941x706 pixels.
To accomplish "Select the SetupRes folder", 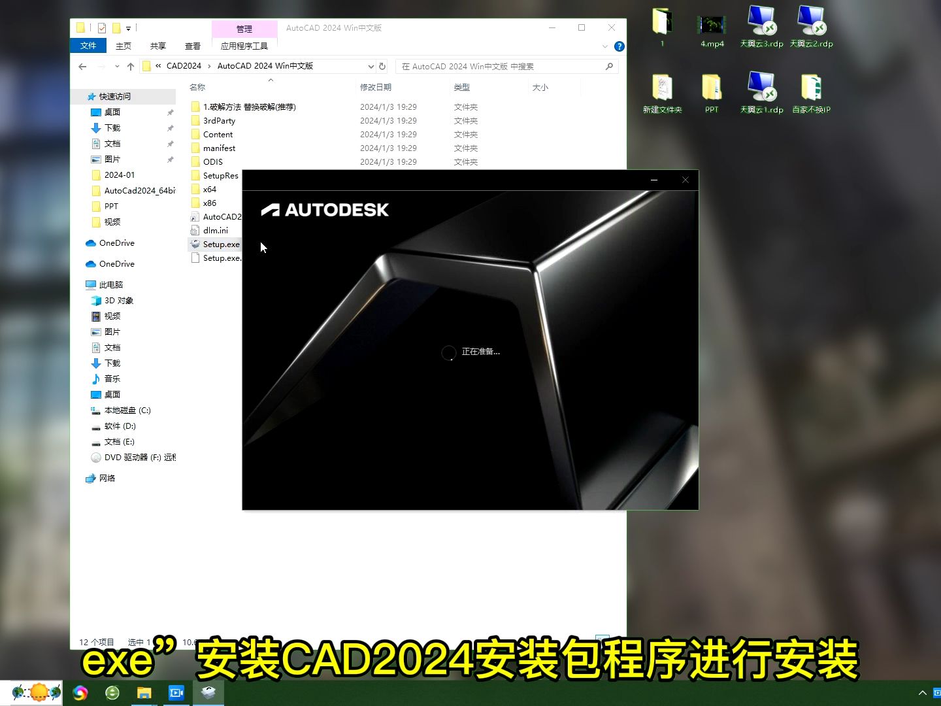I will (x=220, y=175).
